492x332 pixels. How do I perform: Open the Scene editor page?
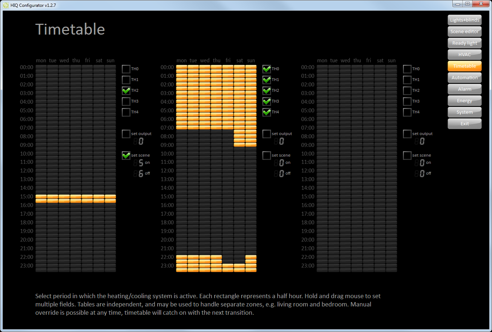464,32
